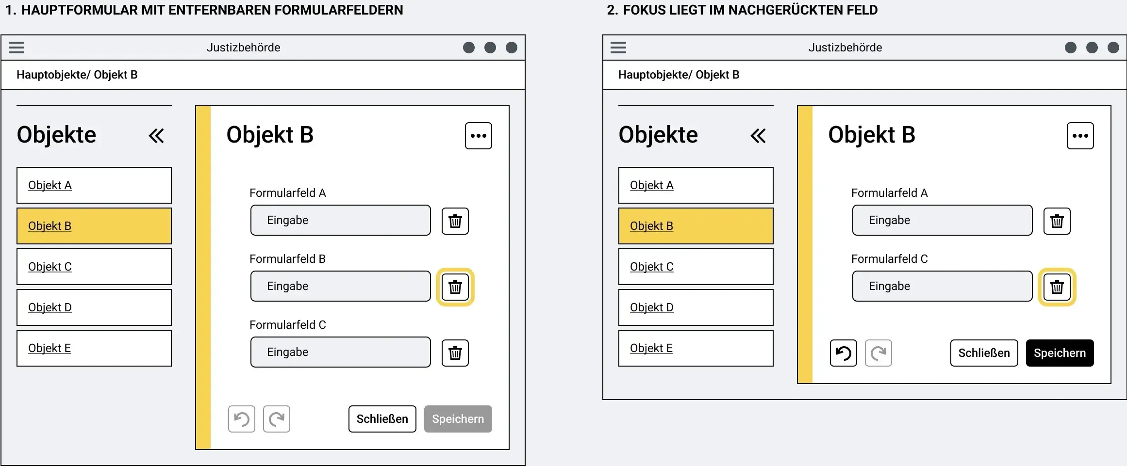Click Schließen button in left form

pyautogui.click(x=382, y=419)
